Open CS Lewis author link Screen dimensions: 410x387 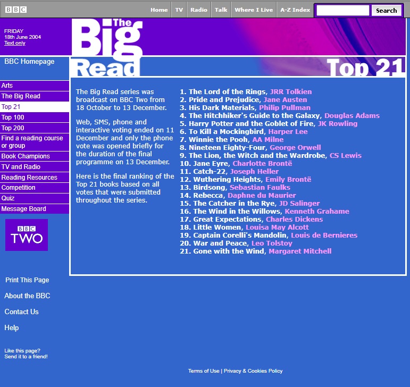346,156
